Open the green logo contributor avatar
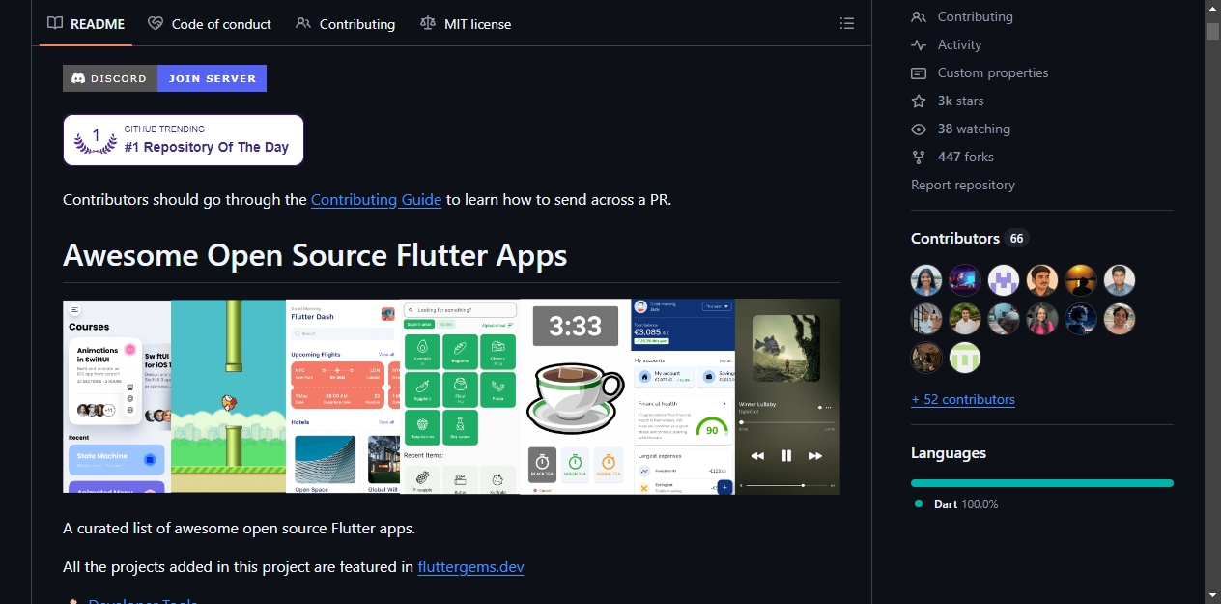 [965, 358]
